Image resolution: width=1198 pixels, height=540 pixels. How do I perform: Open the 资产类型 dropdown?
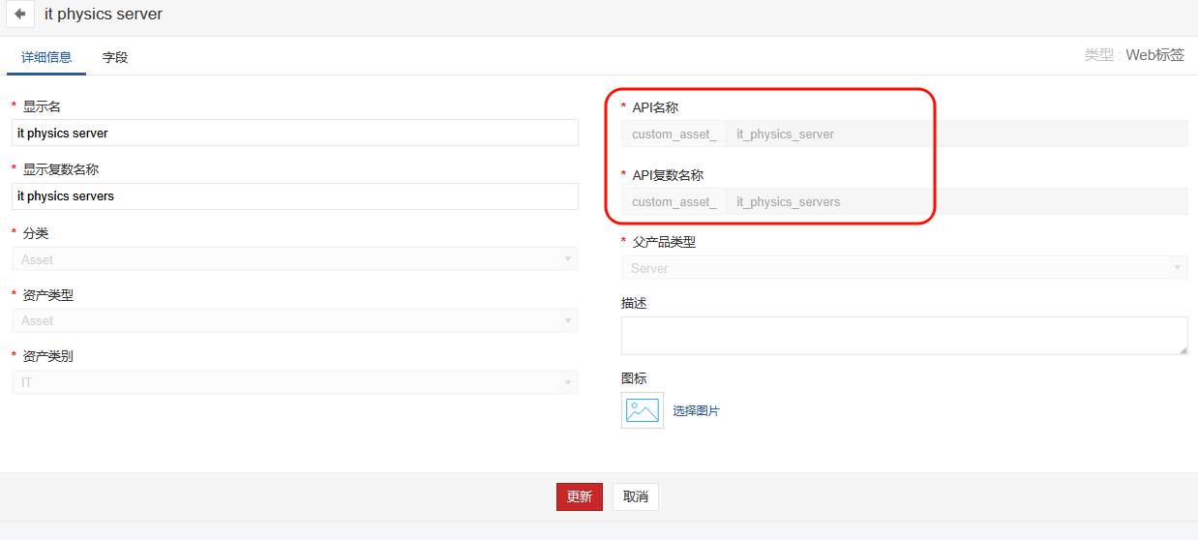pos(295,320)
